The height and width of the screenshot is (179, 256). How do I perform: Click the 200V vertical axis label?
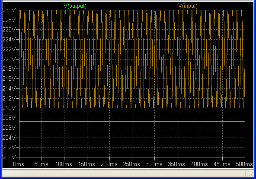[9, 157]
